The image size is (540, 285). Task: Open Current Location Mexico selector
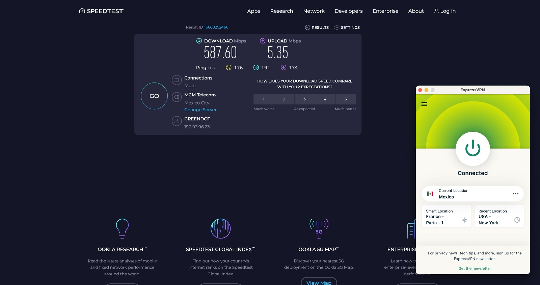(x=473, y=194)
